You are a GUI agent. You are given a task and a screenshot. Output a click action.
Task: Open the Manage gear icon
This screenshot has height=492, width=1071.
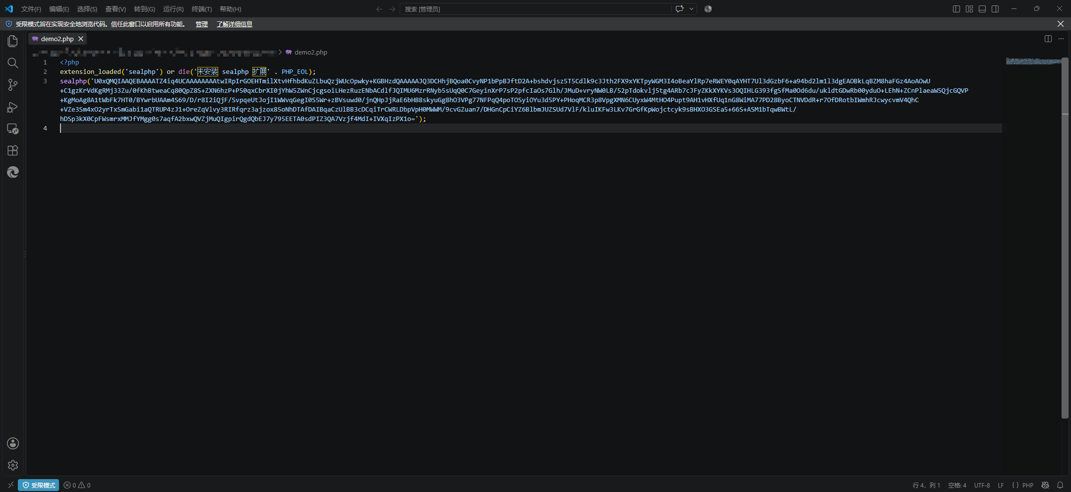(13, 465)
